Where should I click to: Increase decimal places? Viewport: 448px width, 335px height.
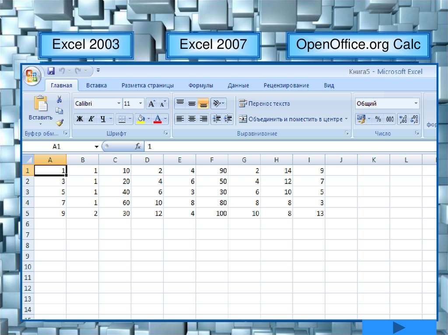(x=403, y=119)
